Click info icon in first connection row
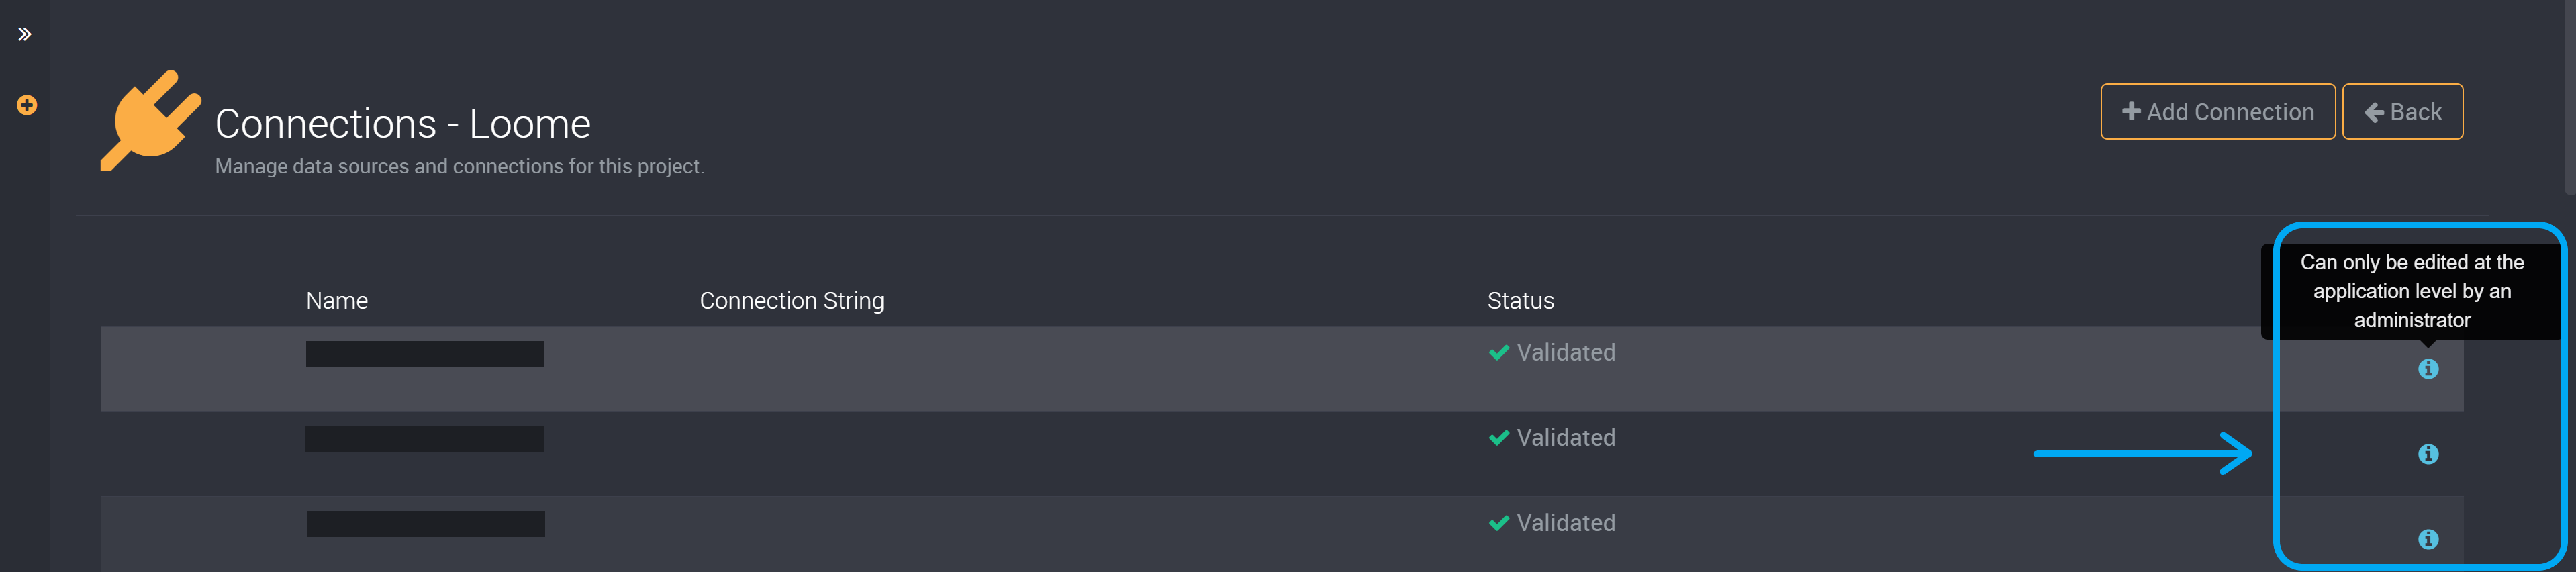 tap(2427, 369)
